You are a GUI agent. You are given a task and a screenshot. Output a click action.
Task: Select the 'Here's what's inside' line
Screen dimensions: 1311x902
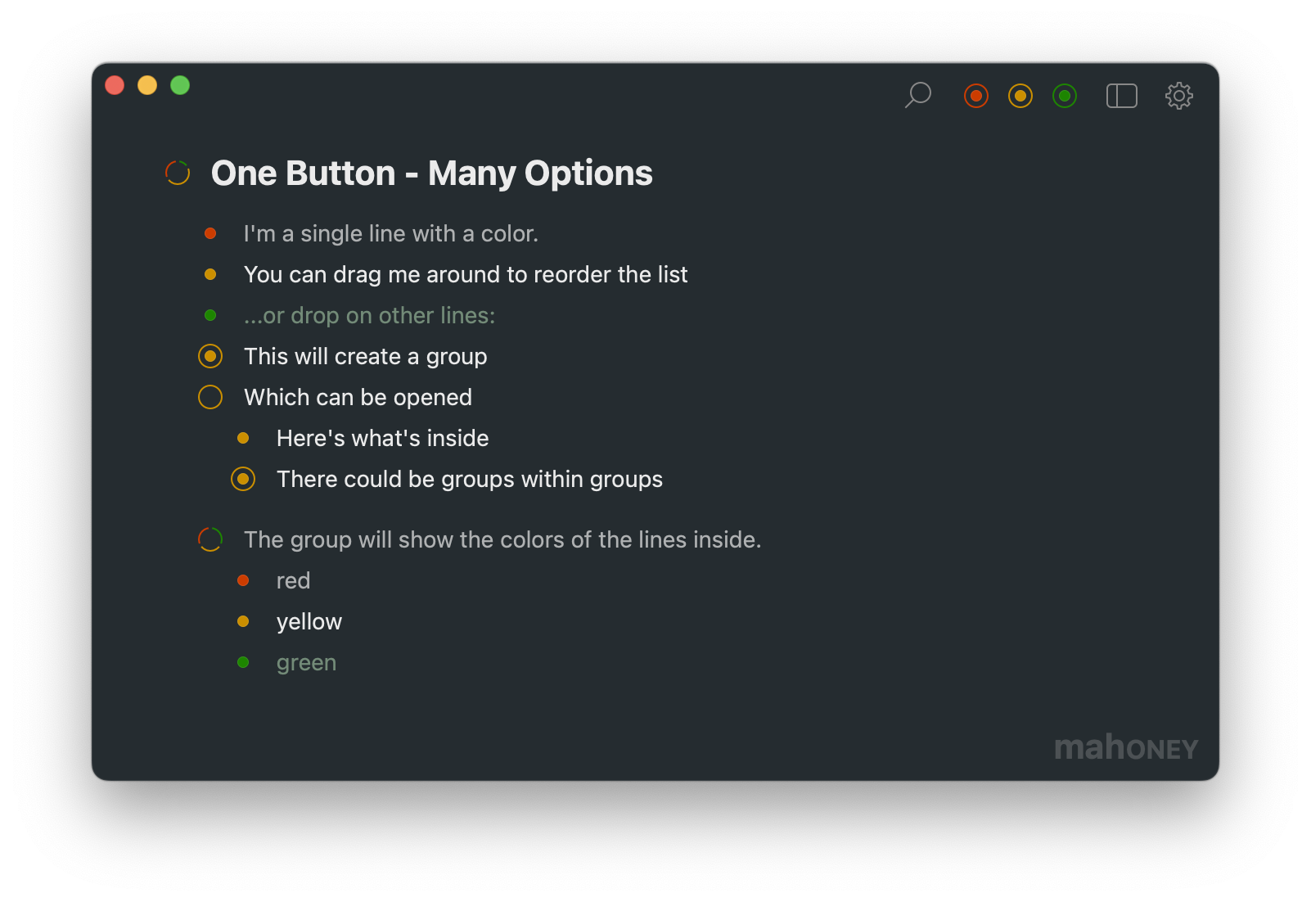click(382, 439)
